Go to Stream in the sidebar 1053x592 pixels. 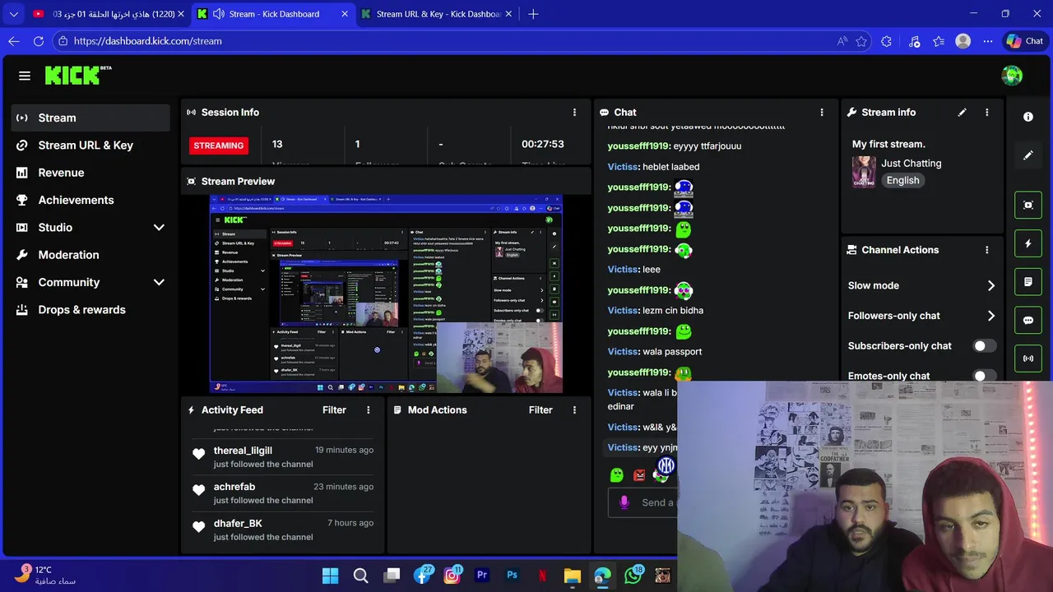tap(90, 118)
